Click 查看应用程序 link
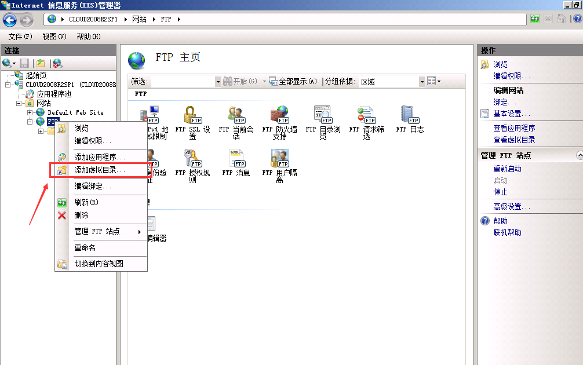Viewport: 583px width, 365px height. coord(514,128)
